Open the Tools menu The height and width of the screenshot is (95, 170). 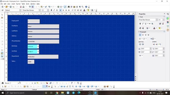coord(28,4)
